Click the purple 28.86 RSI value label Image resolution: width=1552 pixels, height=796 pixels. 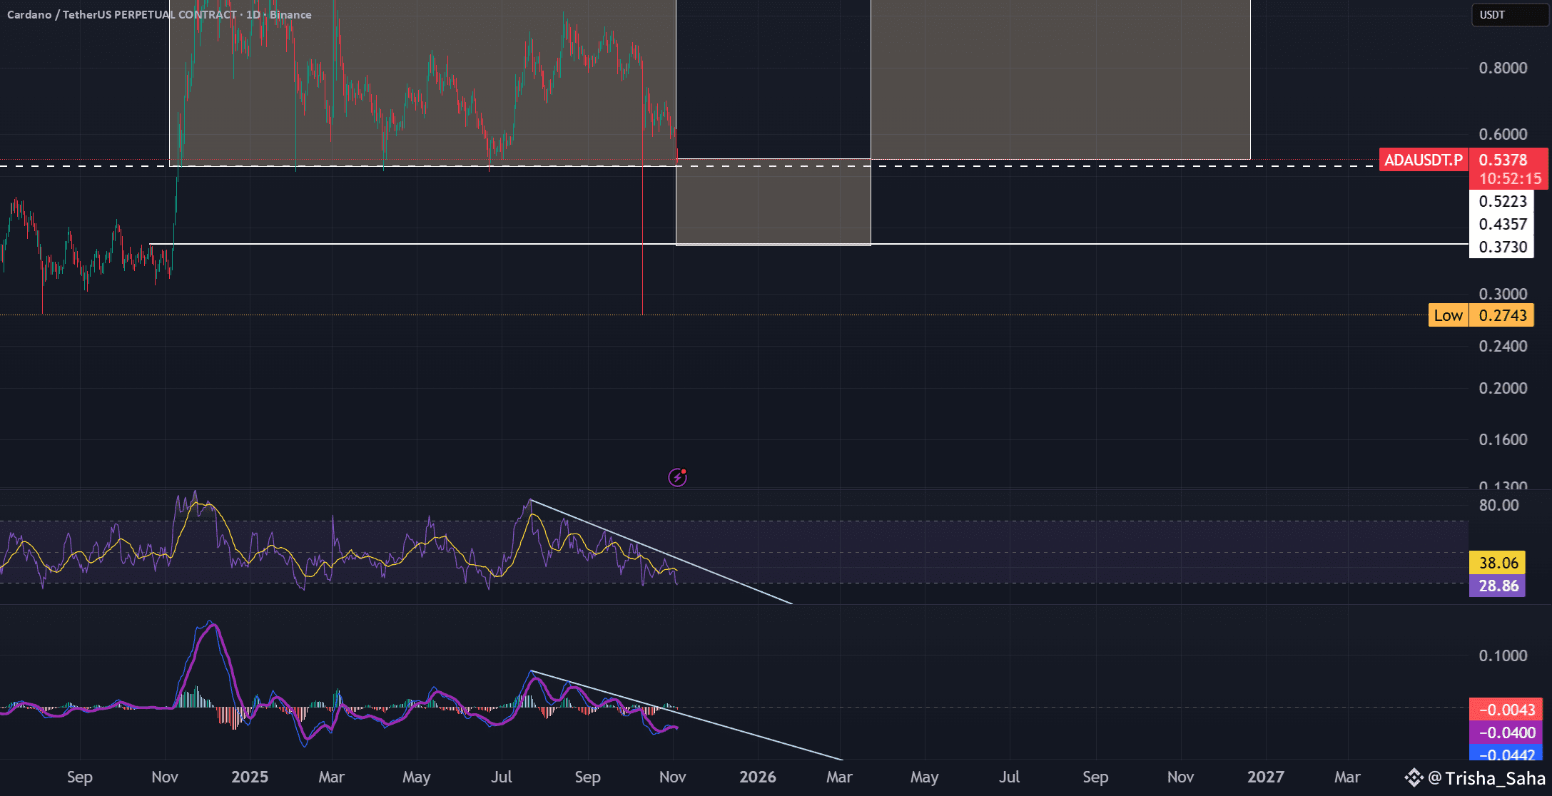[1498, 586]
